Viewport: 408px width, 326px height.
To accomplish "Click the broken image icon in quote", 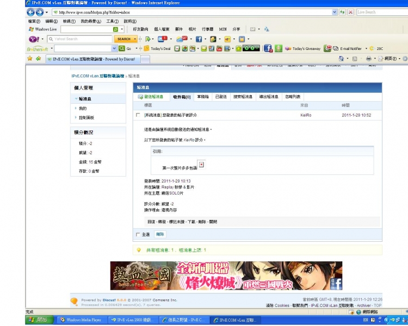I will [x=201, y=164].
